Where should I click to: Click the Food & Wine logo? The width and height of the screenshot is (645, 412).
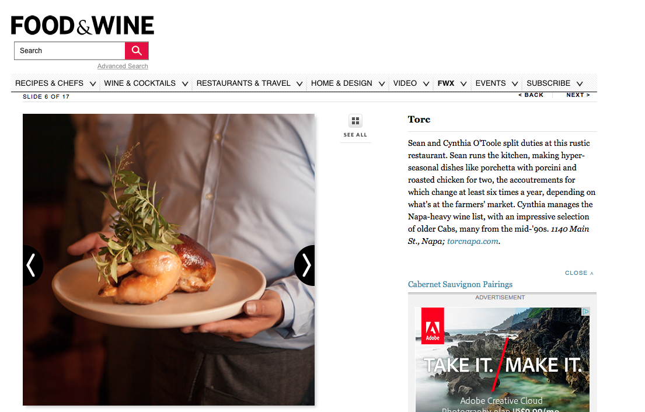(82, 26)
